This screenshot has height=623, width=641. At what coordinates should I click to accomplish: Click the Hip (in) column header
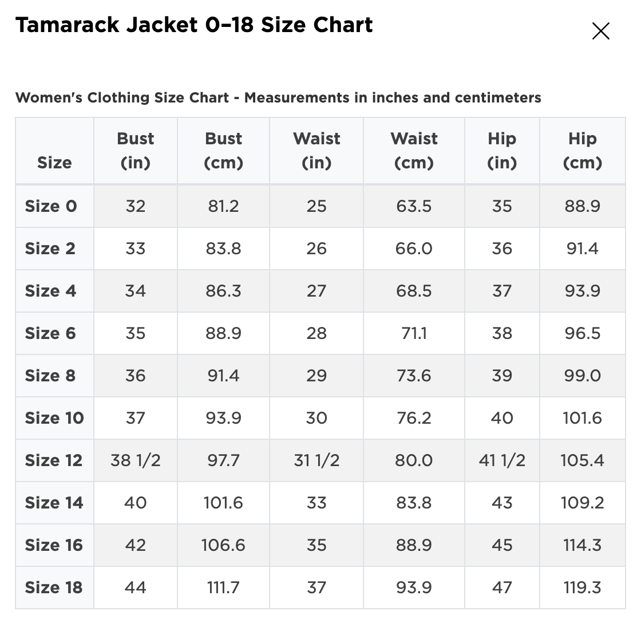coord(502,151)
